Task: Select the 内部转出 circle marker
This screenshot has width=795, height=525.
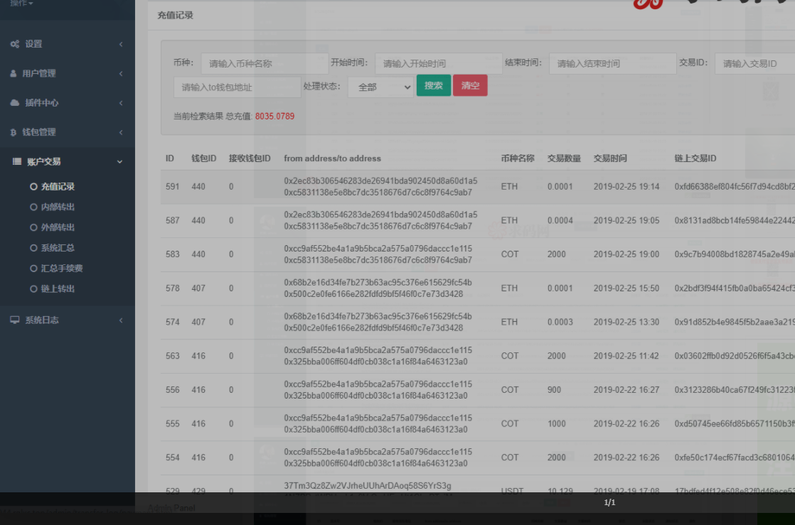Action: (x=33, y=207)
